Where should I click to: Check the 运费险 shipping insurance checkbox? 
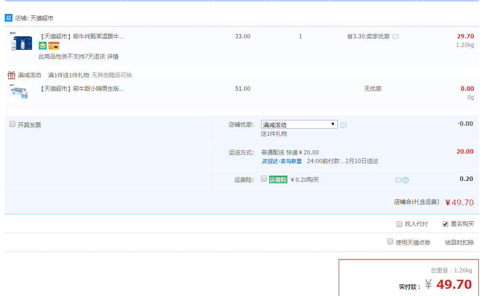pyautogui.click(x=264, y=178)
